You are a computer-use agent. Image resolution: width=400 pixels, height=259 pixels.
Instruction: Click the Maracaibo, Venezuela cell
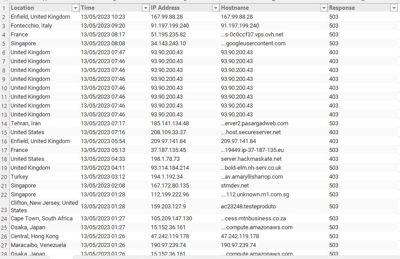click(x=38, y=245)
